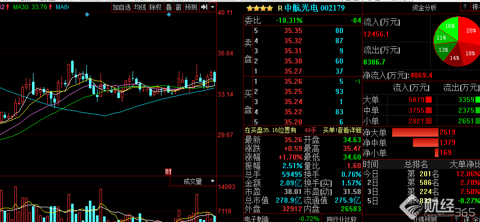Screen dimensions: 480x222
Task: Click the 总排名 column header
Action: point(416,165)
